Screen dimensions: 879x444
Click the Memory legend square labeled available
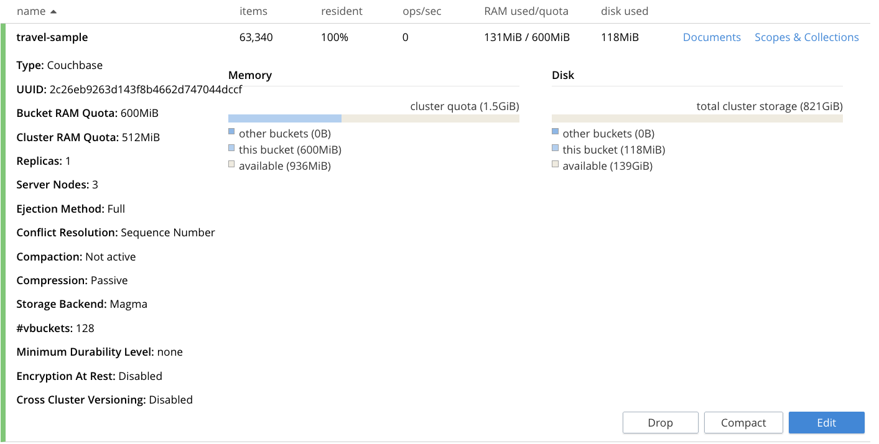tap(231, 164)
